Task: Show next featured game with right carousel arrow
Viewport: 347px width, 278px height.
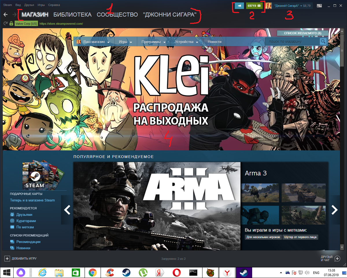Action: click(334, 210)
